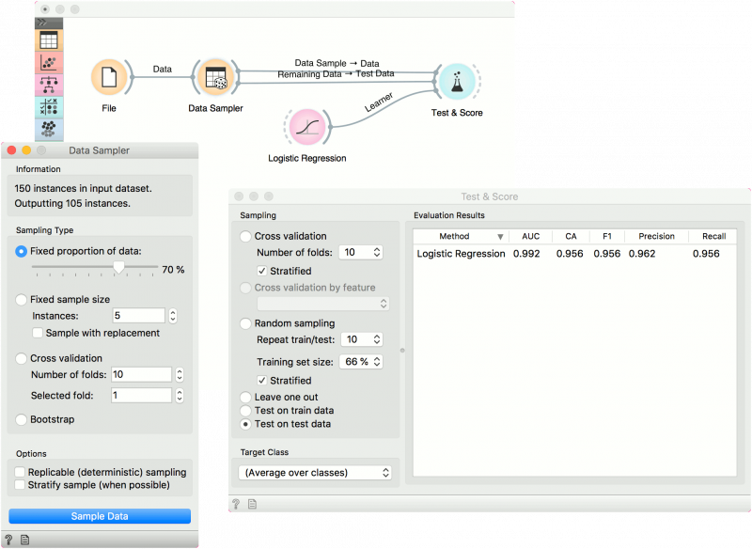This screenshot has height=549, width=752.
Task: Tick Sample with replacement checkbox
Action: click(38, 333)
